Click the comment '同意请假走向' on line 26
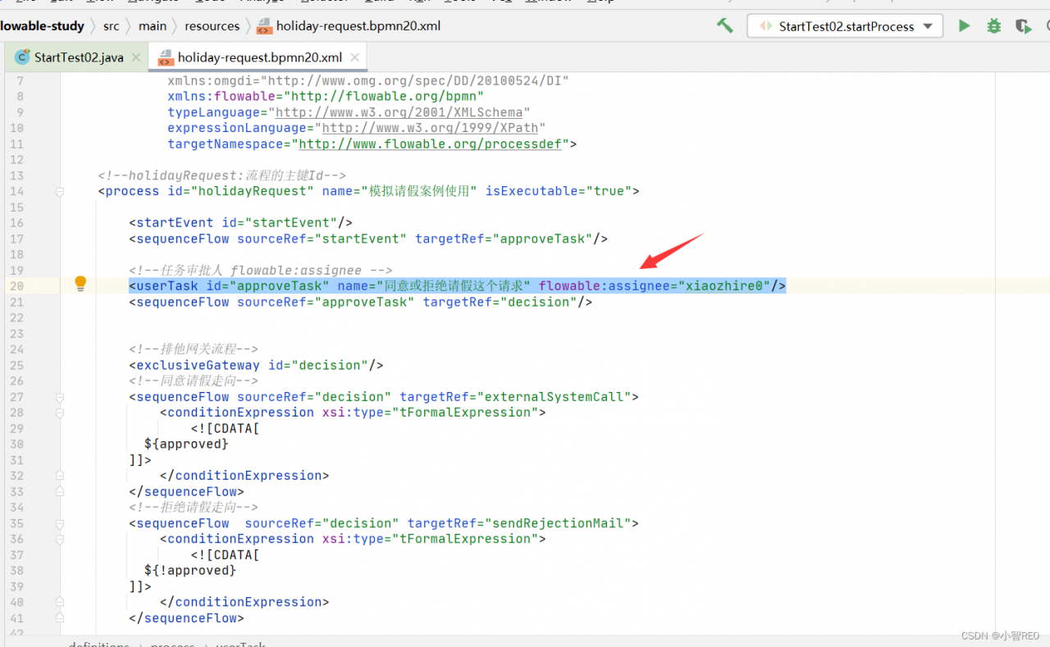This screenshot has height=647, width=1050. point(194,380)
